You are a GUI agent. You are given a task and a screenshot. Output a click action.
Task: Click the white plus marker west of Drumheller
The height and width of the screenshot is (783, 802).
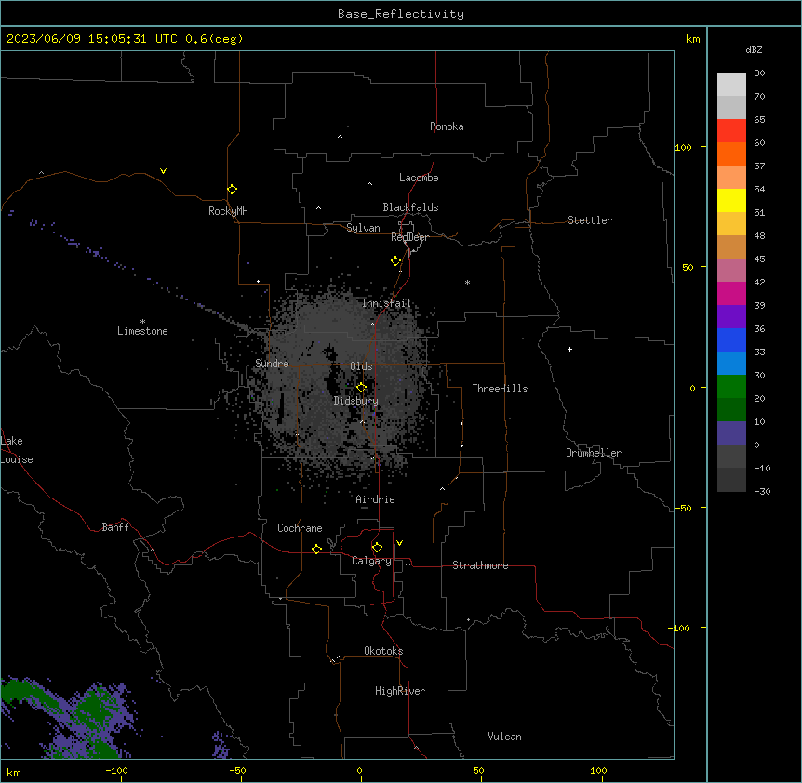pos(569,349)
